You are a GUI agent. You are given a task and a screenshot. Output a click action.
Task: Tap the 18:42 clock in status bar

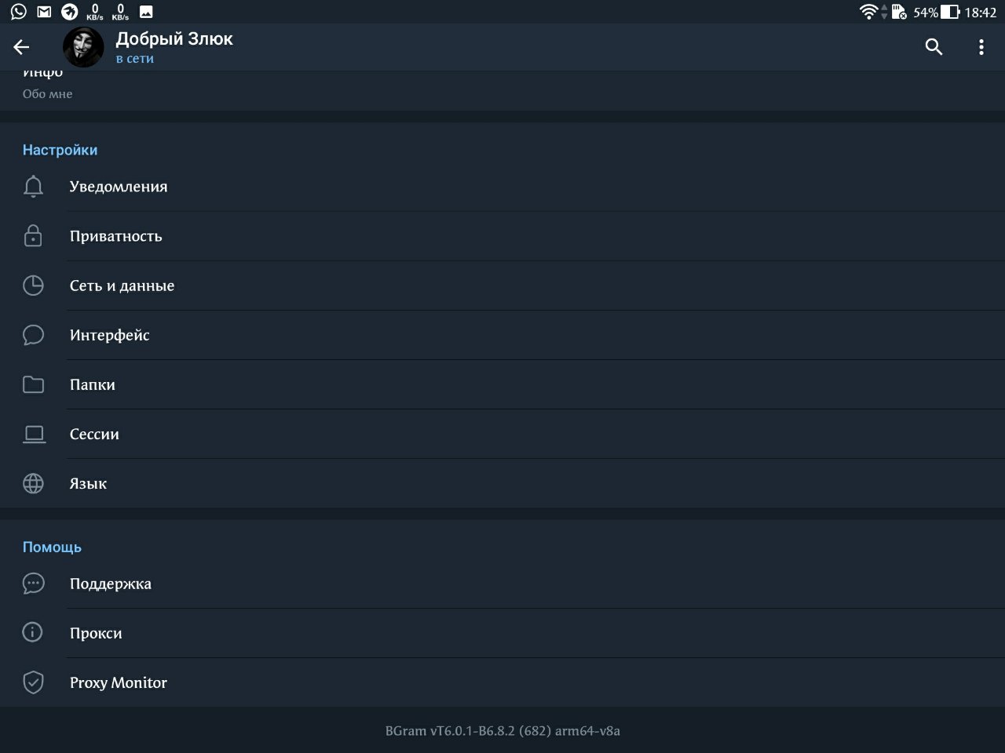(x=981, y=12)
